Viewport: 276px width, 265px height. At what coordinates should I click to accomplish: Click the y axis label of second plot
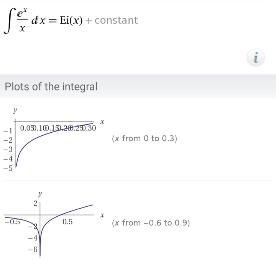[40, 194]
